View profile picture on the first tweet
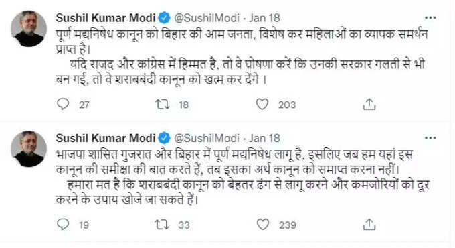The height and width of the screenshot is (248, 455). point(29,29)
